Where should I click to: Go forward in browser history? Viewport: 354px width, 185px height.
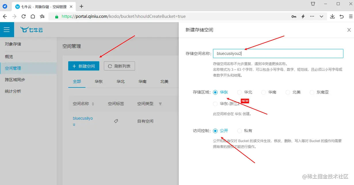point(14,16)
